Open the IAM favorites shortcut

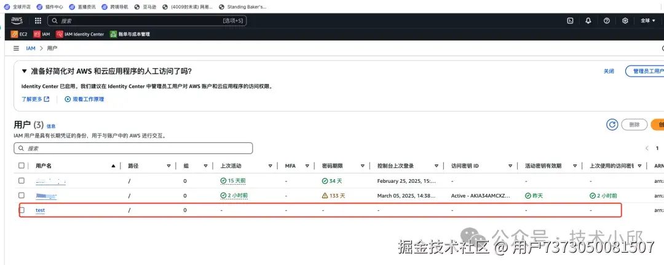[42, 34]
